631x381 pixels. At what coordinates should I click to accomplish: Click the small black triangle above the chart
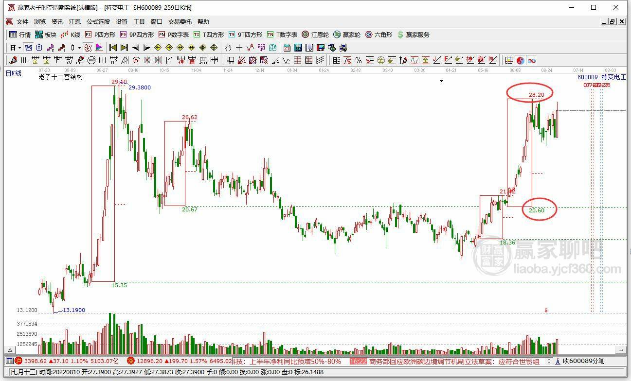coord(442,81)
